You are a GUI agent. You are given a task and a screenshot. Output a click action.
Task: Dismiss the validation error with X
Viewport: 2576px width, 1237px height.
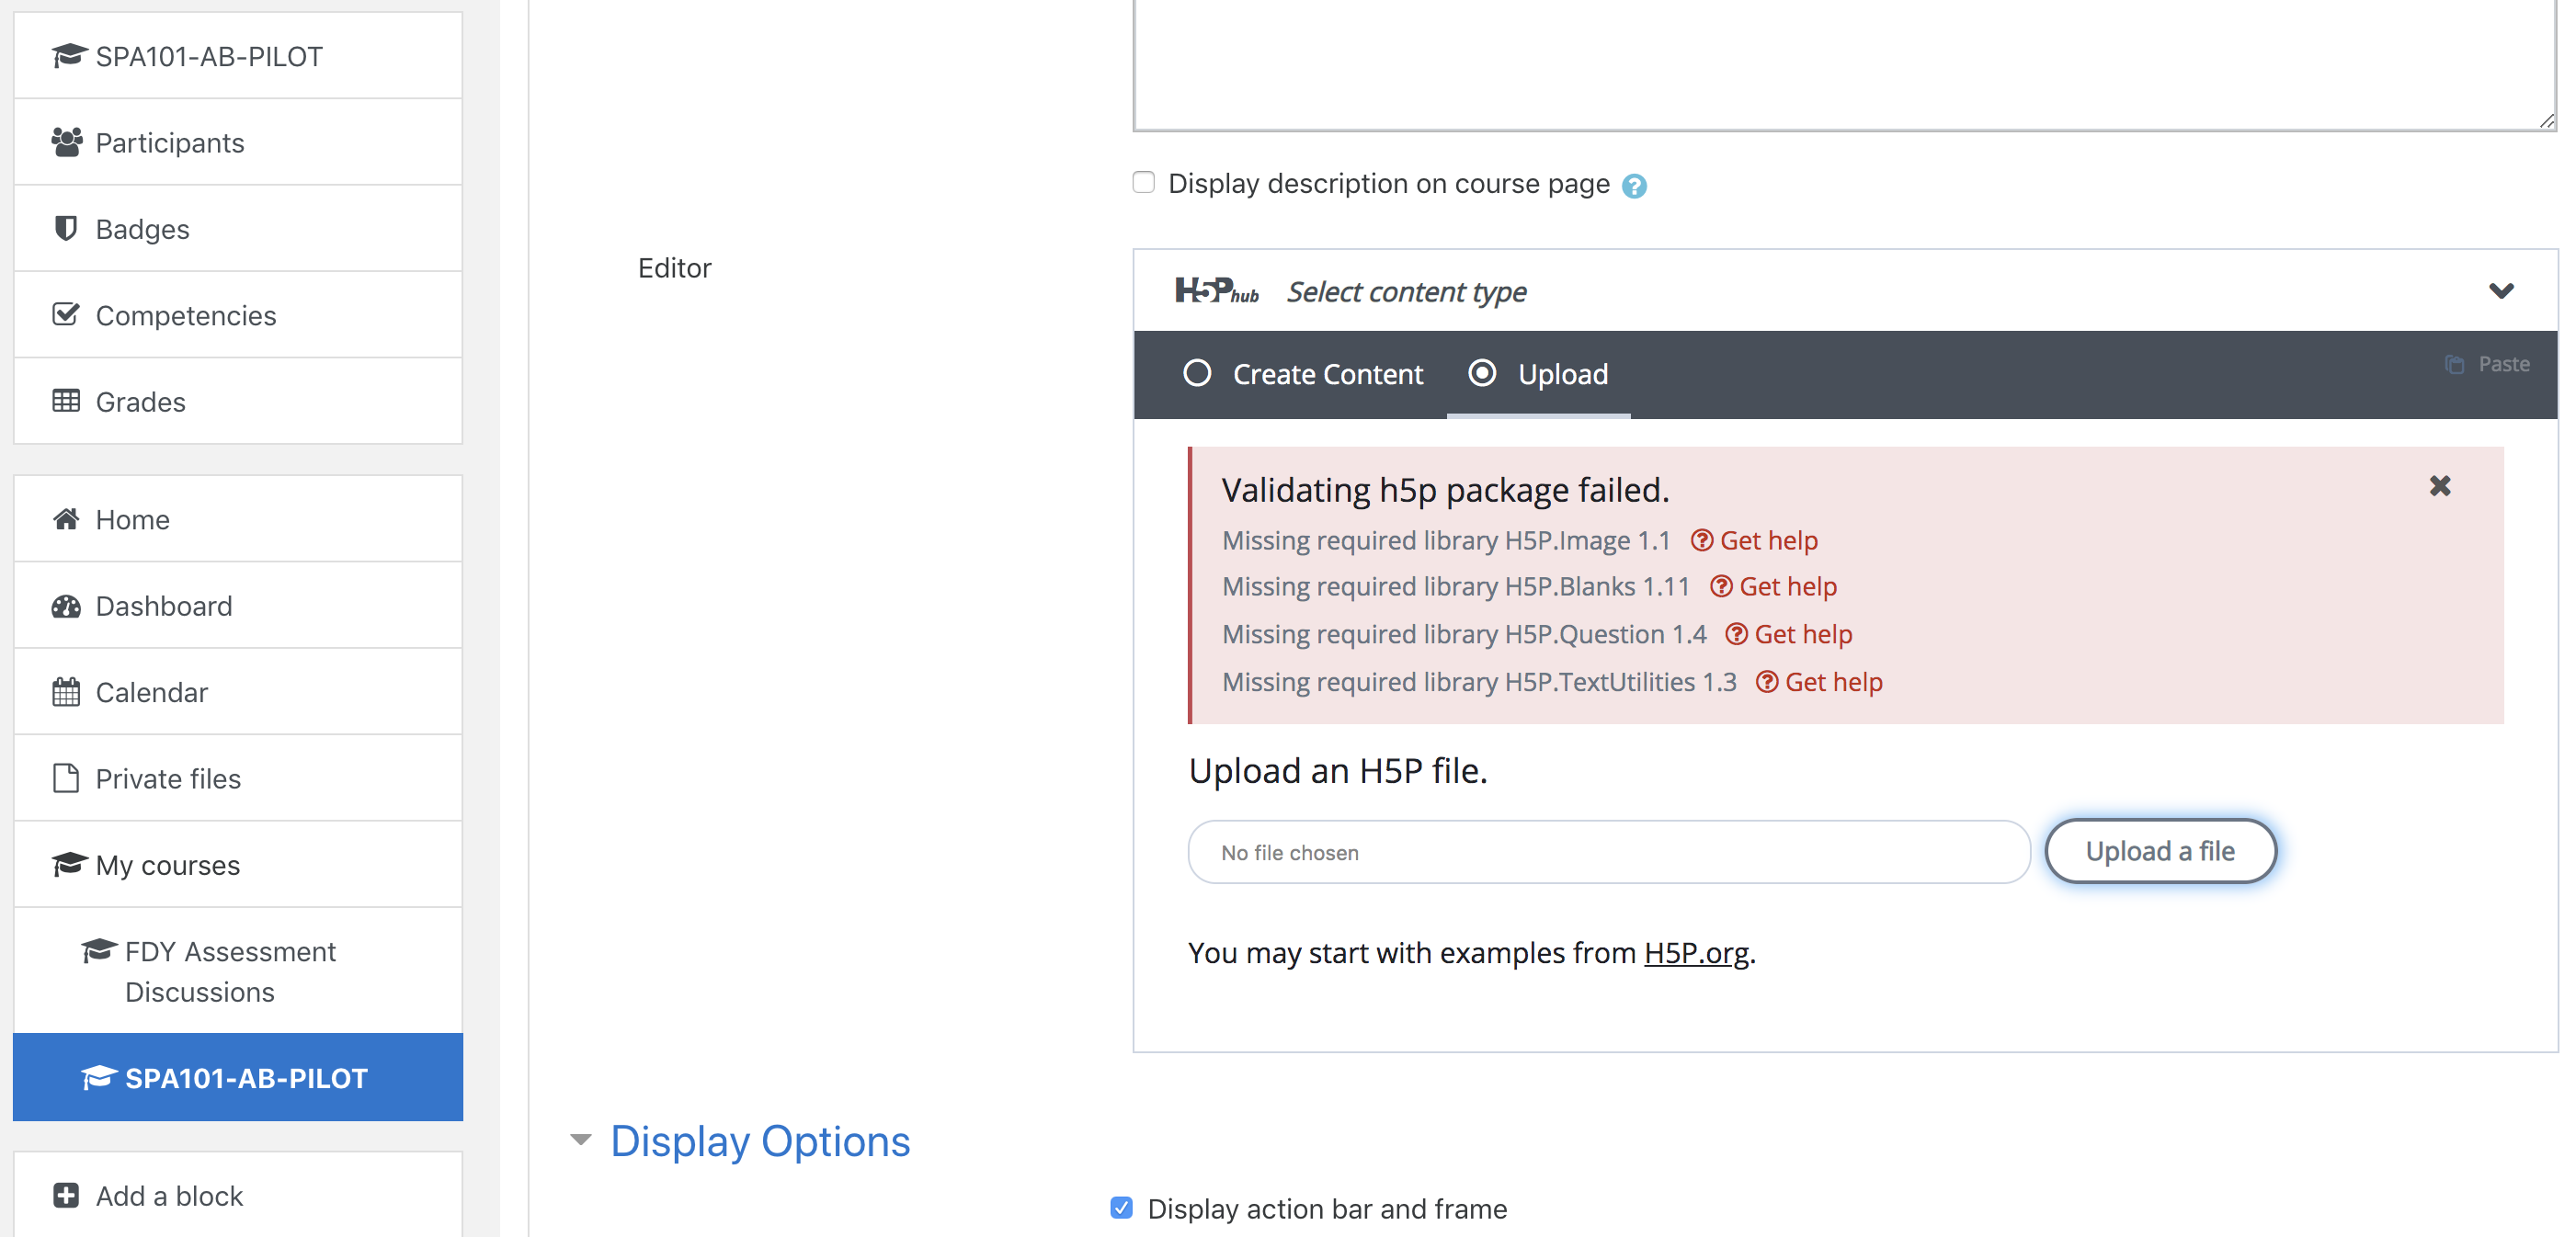coord(2440,486)
